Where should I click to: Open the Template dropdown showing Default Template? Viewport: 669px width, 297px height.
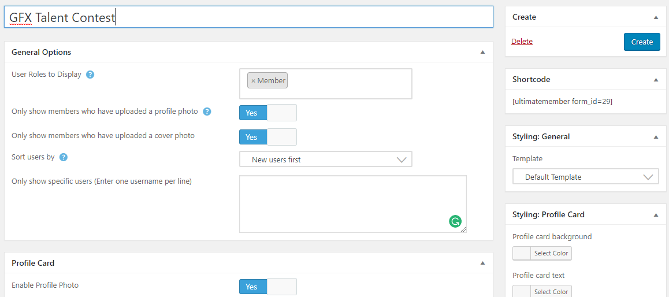tap(585, 177)
